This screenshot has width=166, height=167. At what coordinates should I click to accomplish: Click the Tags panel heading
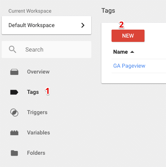point(108,11)
